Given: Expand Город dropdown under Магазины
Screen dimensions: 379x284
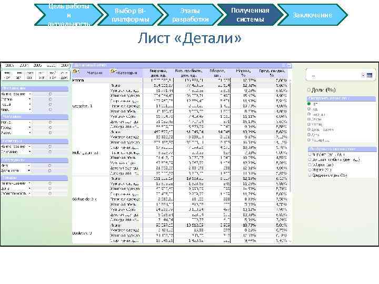Looking at the screenshot, I should click(x=29, y=127).
